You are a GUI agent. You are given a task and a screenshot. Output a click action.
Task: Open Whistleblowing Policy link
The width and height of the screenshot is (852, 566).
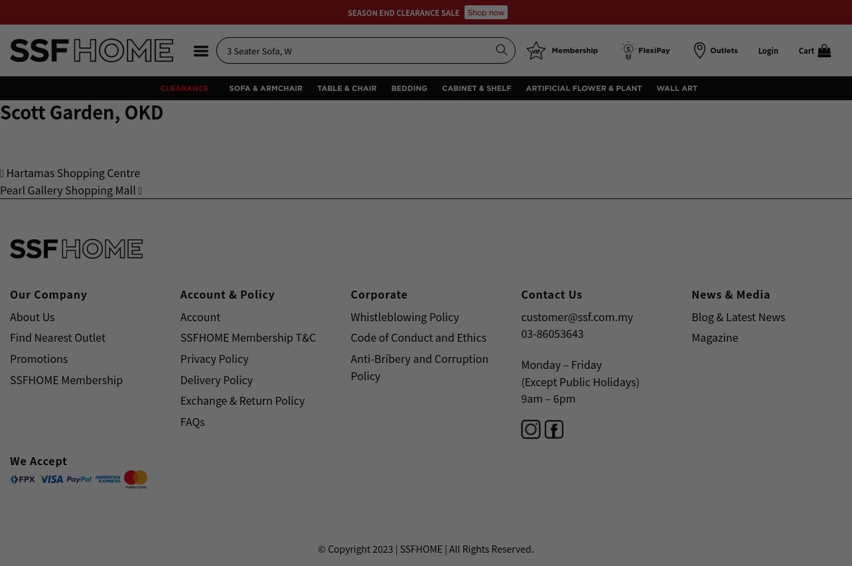(405, 317)
